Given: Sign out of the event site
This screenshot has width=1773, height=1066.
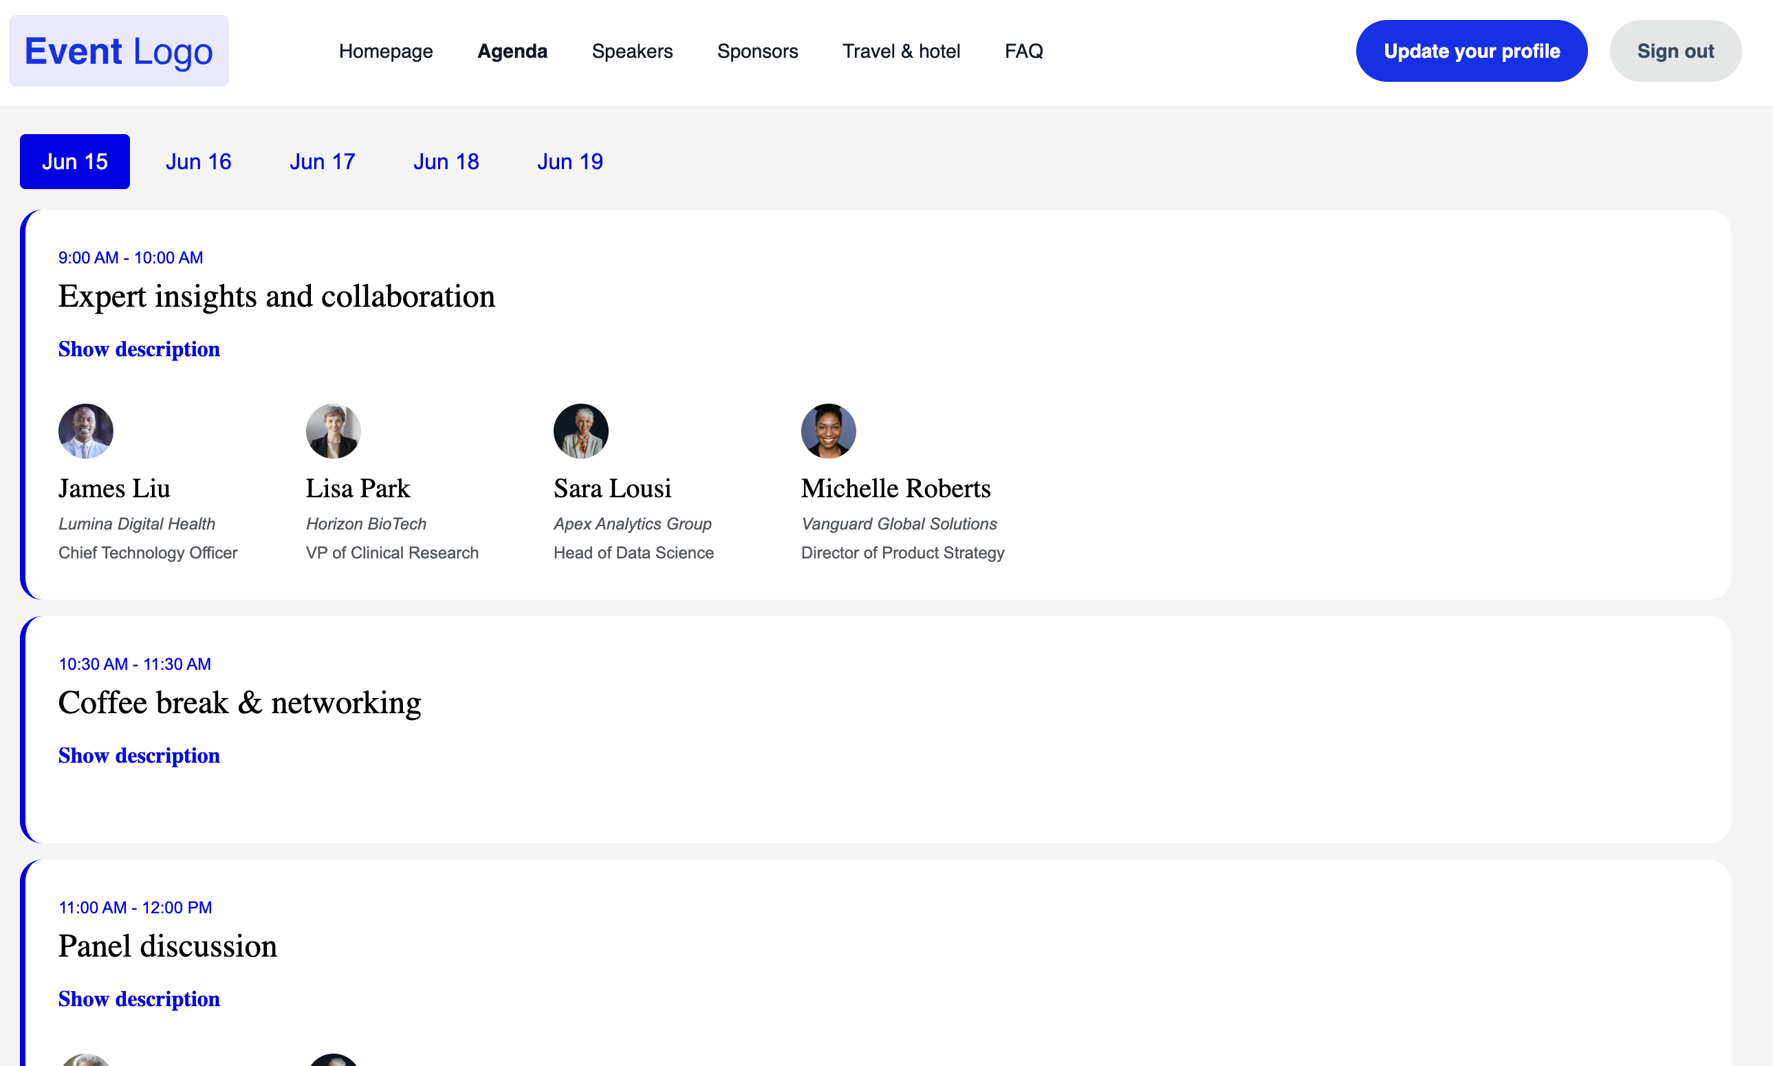Looking at the screenshot, I should pos(1675,51).
